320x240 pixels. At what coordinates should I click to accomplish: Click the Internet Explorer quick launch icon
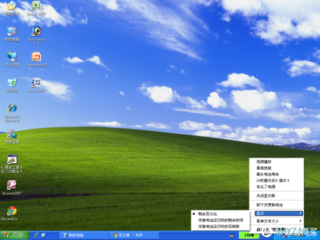tap(37, 235)
